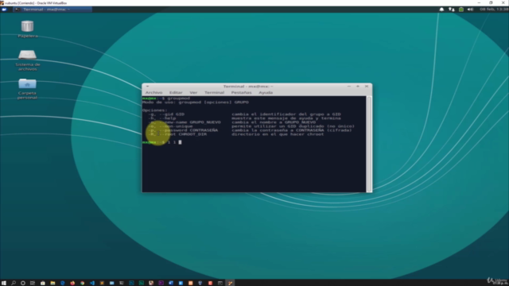Image resolution: width=509 pixels, height=286 pixels.
Task: Open the volume speaker icon in the panel
Action: click(470, 10)
